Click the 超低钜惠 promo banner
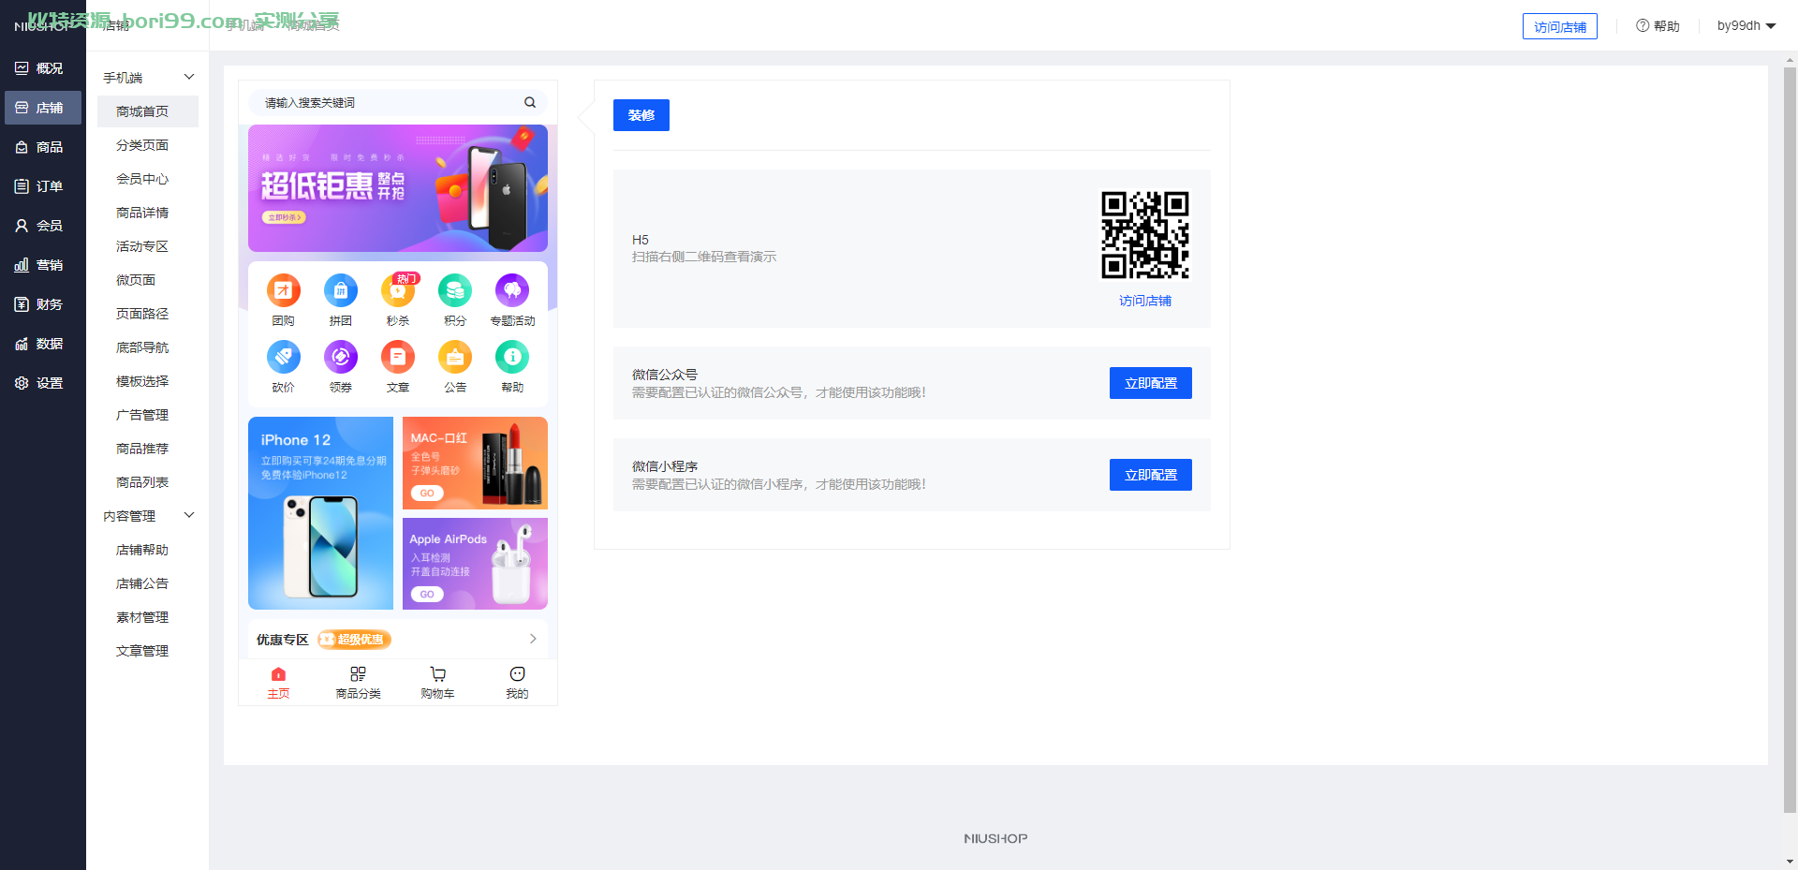 point(398,188)
